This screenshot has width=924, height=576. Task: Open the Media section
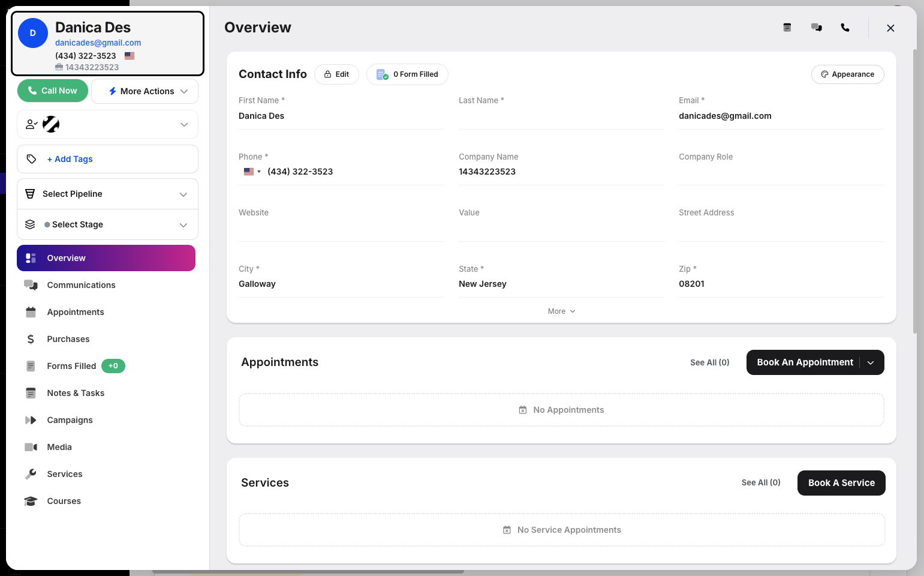tap(59, 447)
